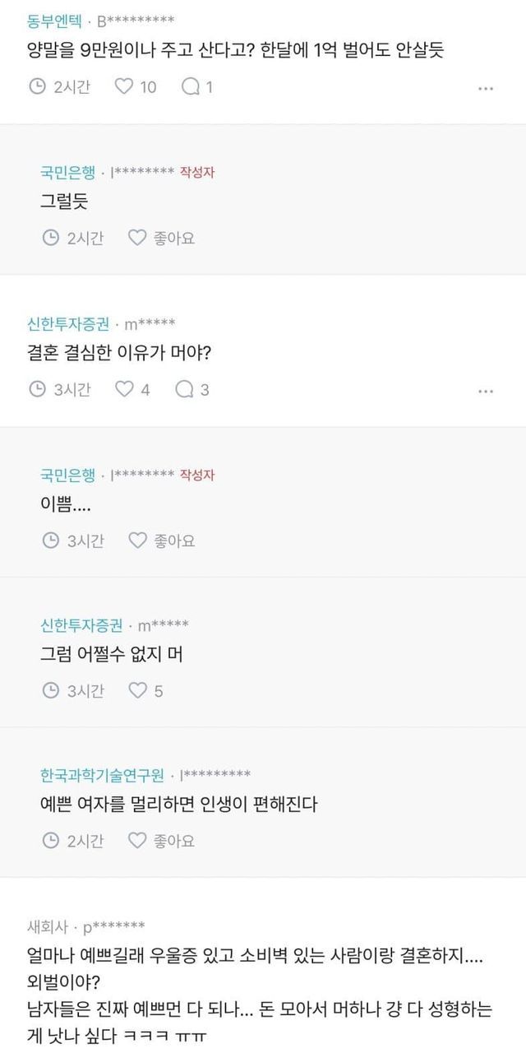Tap the 국민은행 author name on 이쁨 reply
This screenshot has width=526, height=1053.
point(68,475)
